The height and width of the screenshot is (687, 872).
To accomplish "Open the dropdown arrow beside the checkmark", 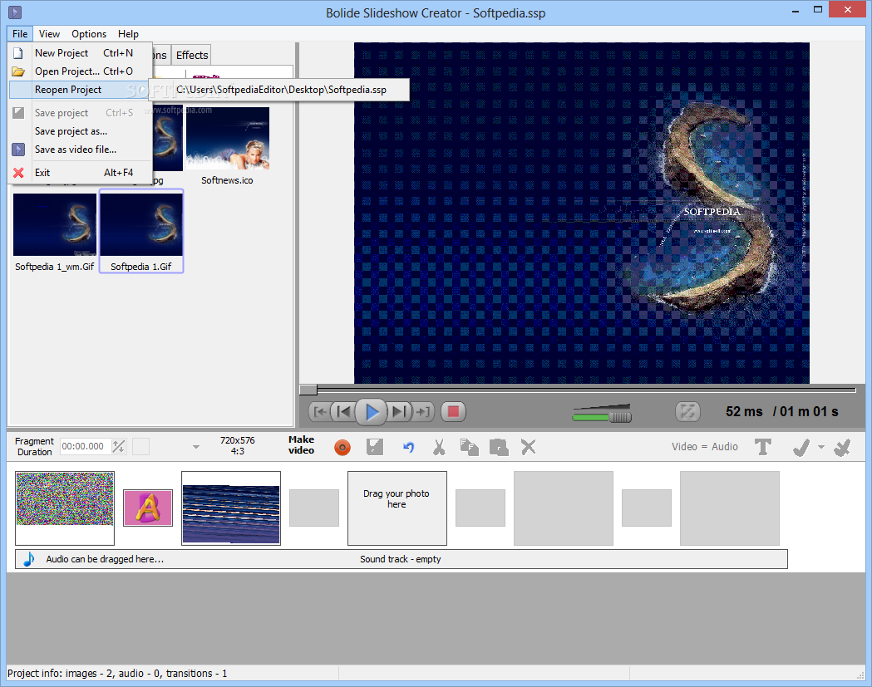I will coord(820,447).
